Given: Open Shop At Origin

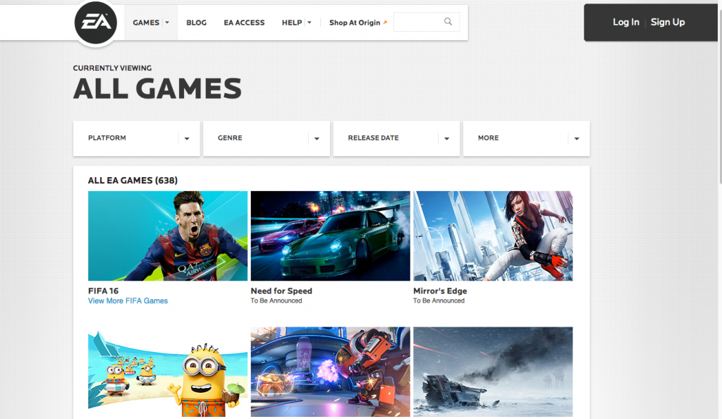Looking at the screenshot, I should (x=355, y=22).
